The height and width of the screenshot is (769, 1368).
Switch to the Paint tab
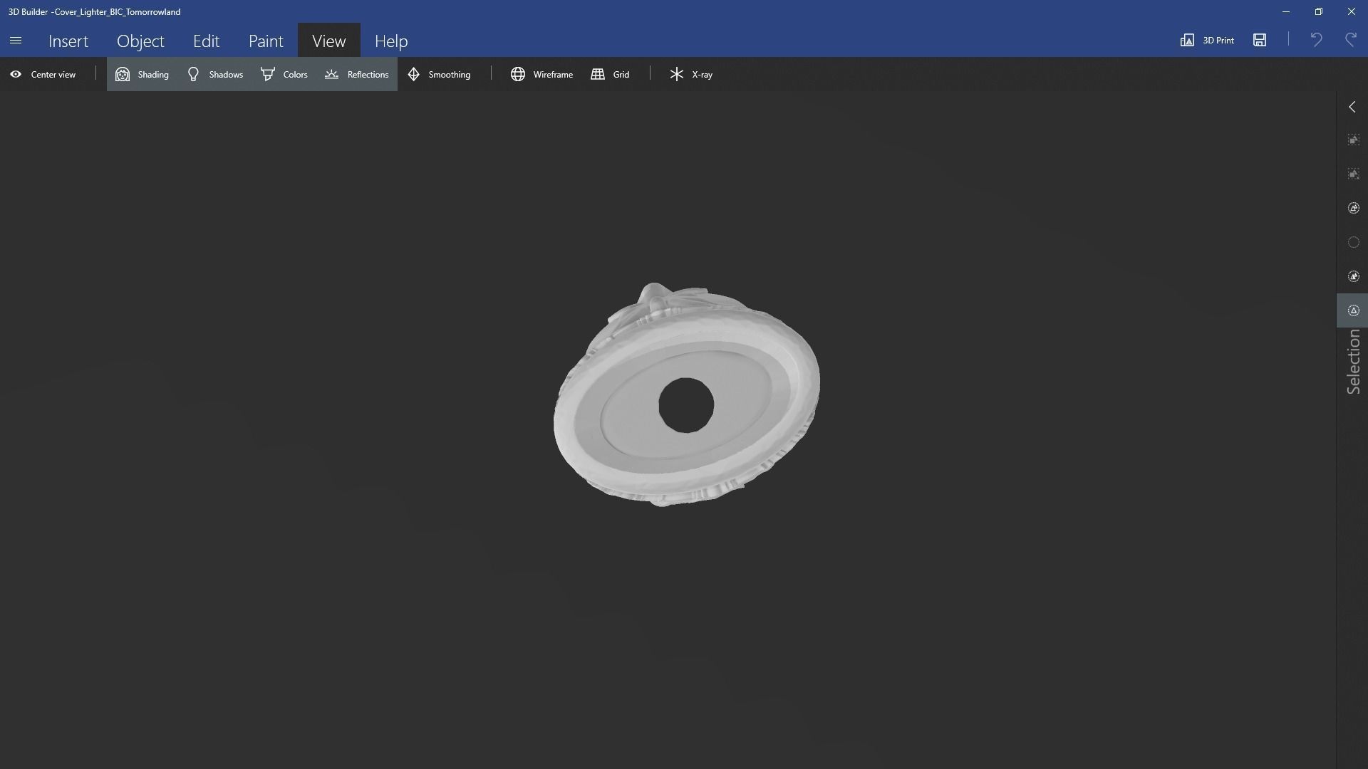(x=266, y=41)
